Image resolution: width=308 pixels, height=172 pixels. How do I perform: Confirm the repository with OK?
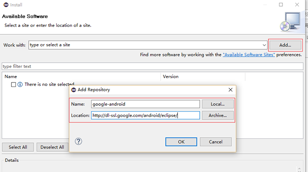[181, 142]
